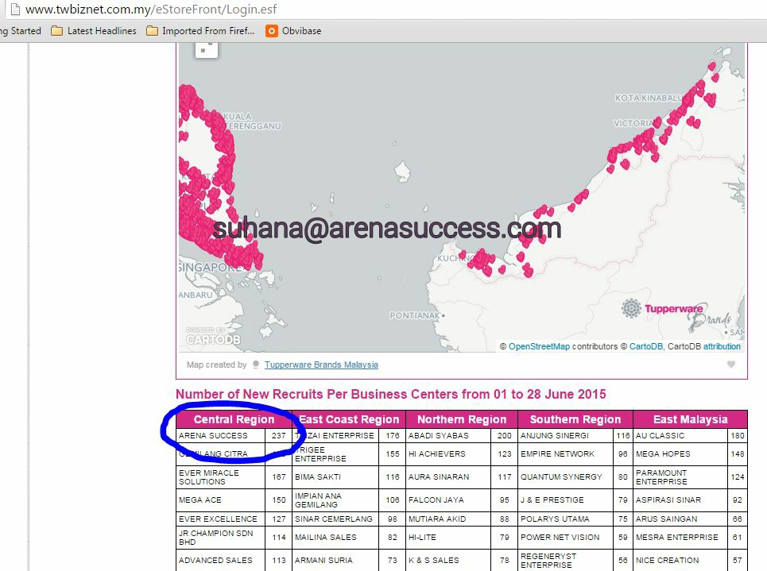The image size is (767, 571).
Task: Click the HI ACHIEVERS cell
Action: pos(448,454)
